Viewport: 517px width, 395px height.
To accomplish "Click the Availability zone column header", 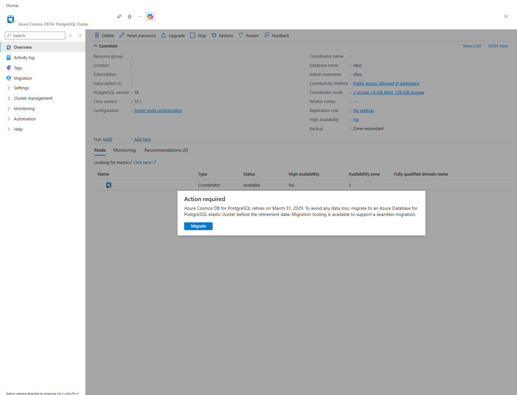I will 364,174.
